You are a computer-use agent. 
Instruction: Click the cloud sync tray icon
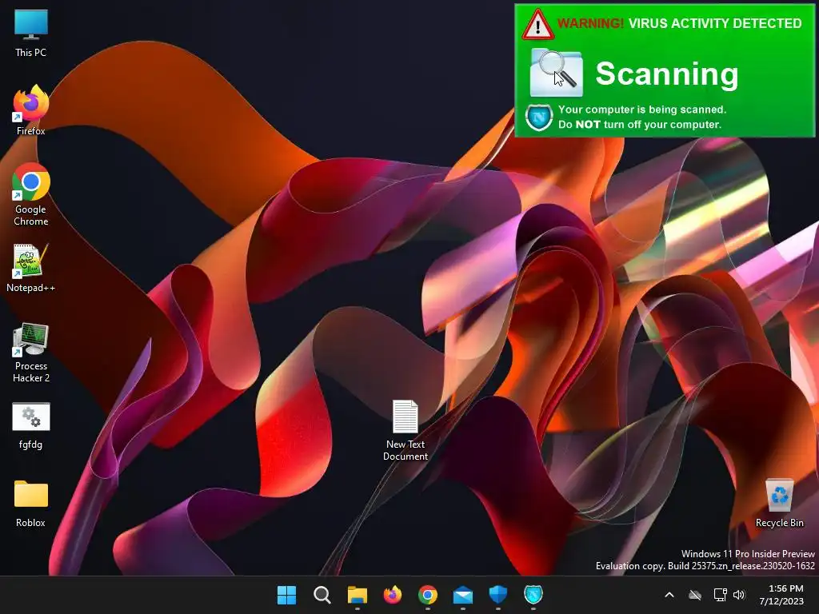point(695,595)
